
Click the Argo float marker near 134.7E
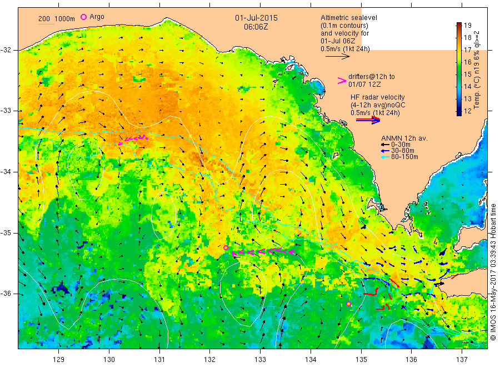(x=348, y=304)
